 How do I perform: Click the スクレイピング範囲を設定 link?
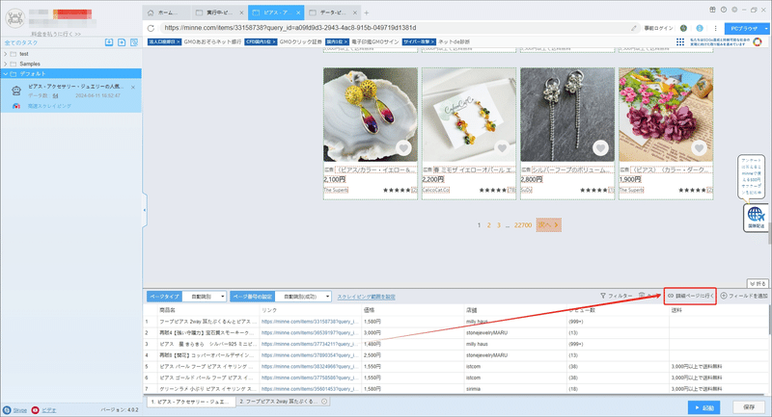[366, 297]
